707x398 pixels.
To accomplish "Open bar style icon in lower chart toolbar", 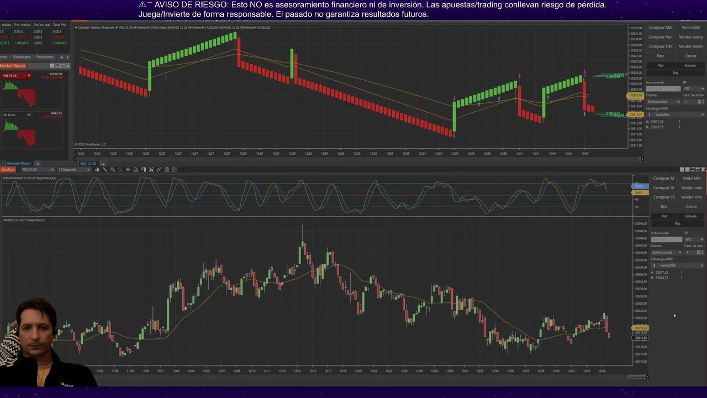I will pos(97,170).
